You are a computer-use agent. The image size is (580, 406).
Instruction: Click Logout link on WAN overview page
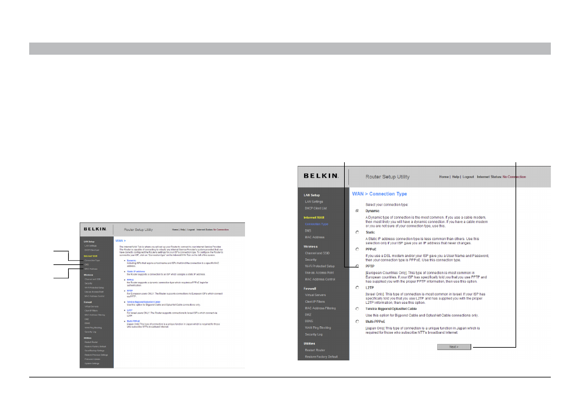click(x=191, y=230)
